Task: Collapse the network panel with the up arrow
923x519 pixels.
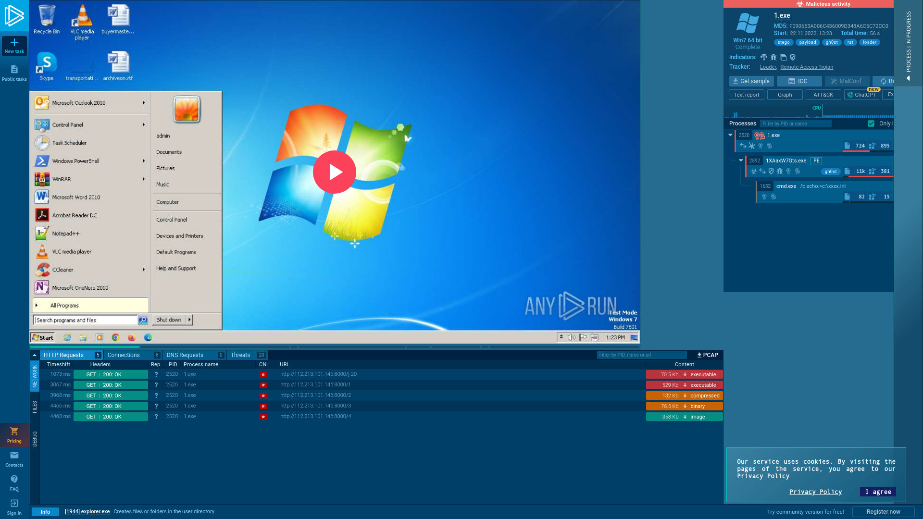Action: click(x=35, y=355)
